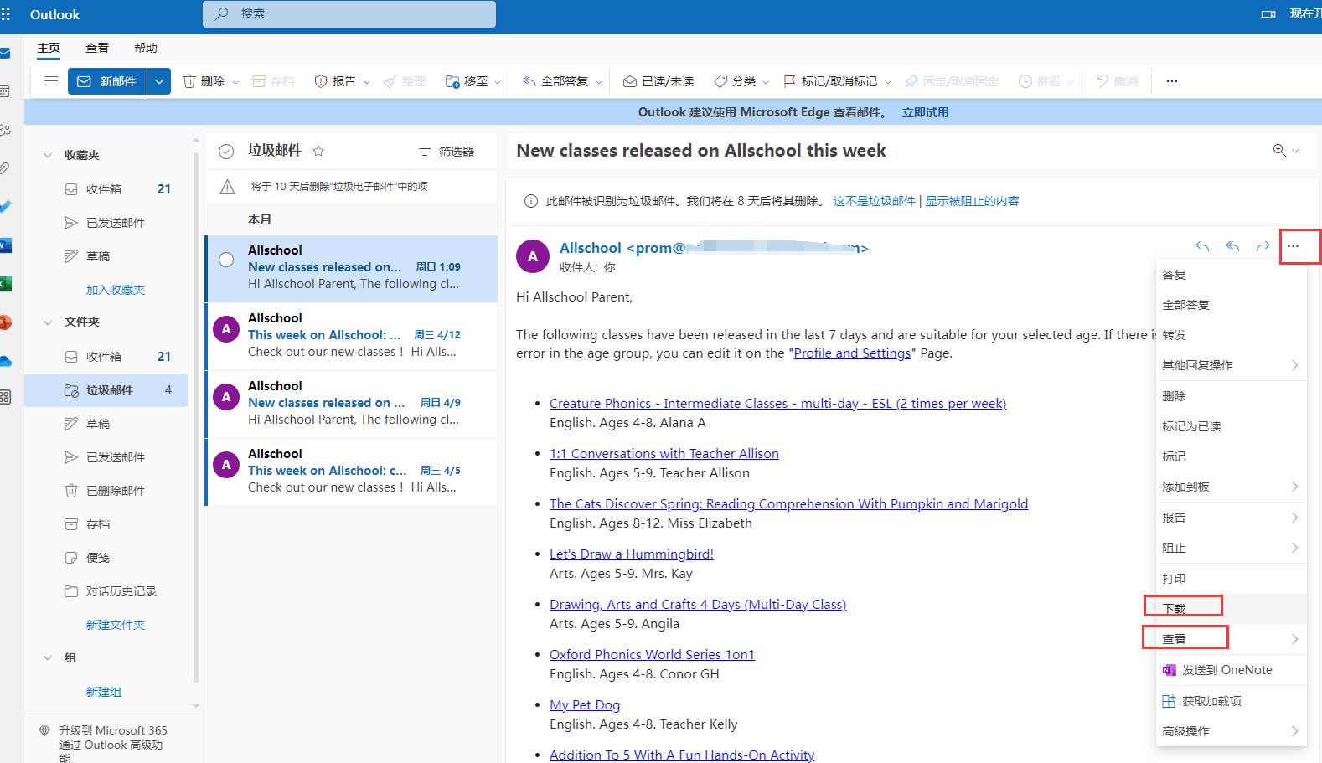1322x763 pixels.
Task: Open 高级操作 submenu entry
Action: [1231, 731]
